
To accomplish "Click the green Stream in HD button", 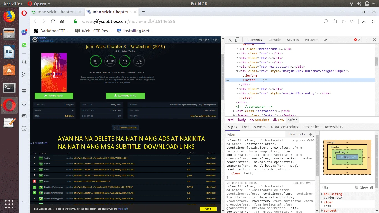I will coord(54,96).
